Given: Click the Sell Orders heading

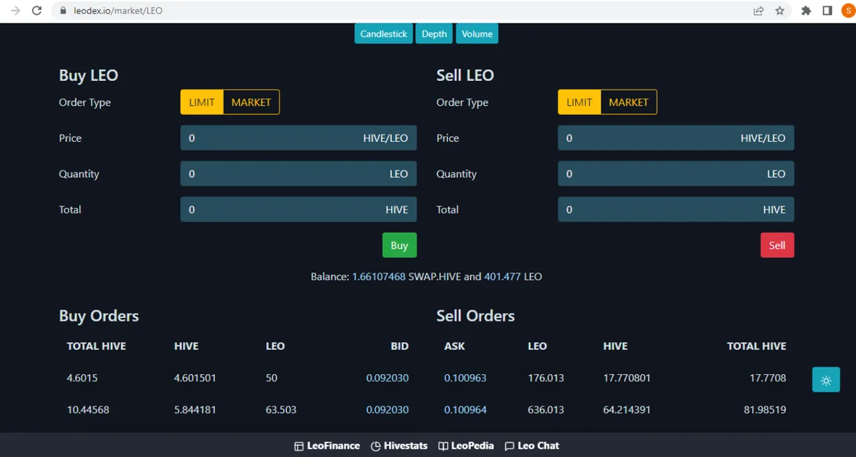Looking at the screenshot, I should tap(475, 316).
